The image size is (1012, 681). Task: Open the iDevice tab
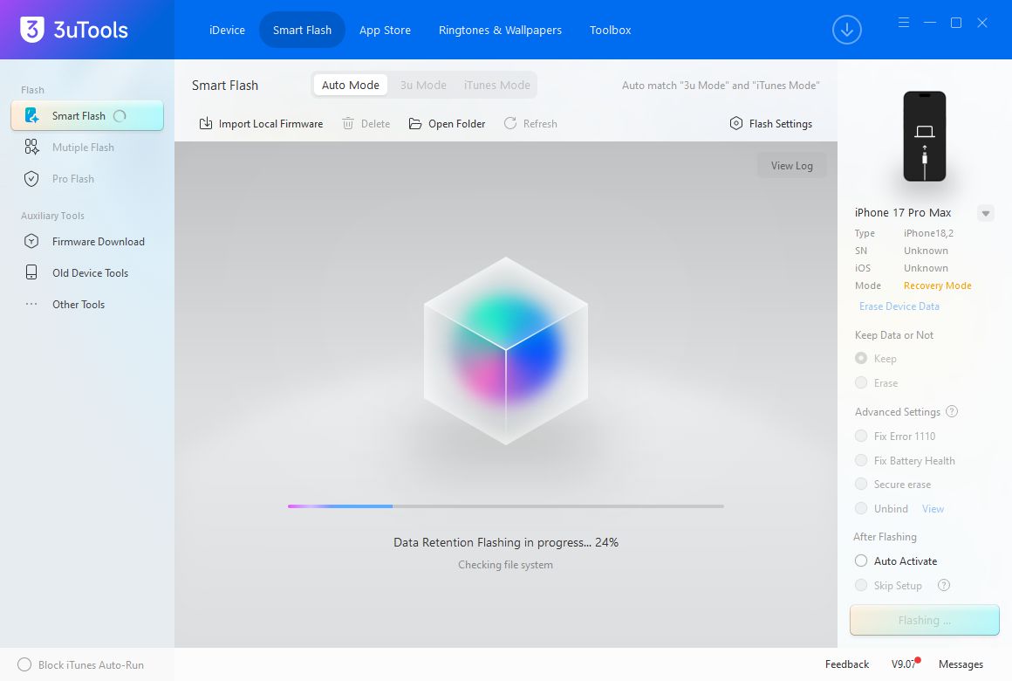point(227,30)
